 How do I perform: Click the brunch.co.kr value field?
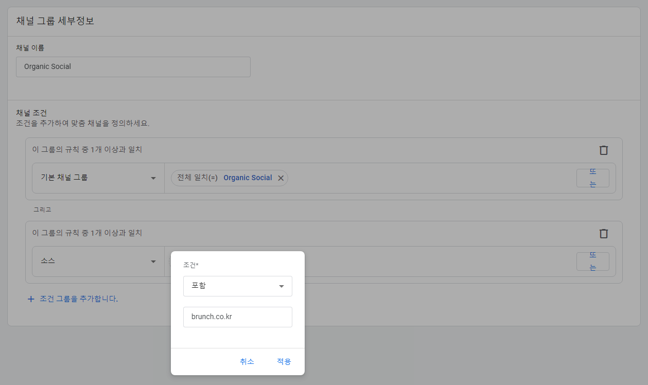click(x=238, y=317)
